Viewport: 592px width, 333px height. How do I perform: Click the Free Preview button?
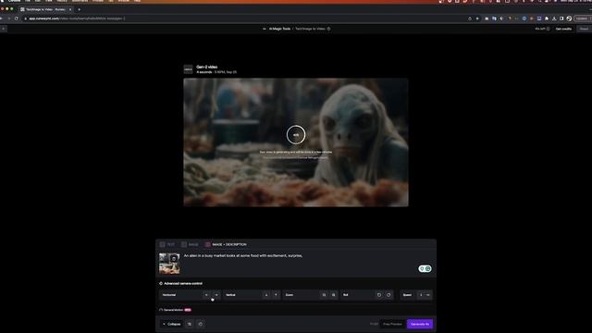[x=392, y=324]
